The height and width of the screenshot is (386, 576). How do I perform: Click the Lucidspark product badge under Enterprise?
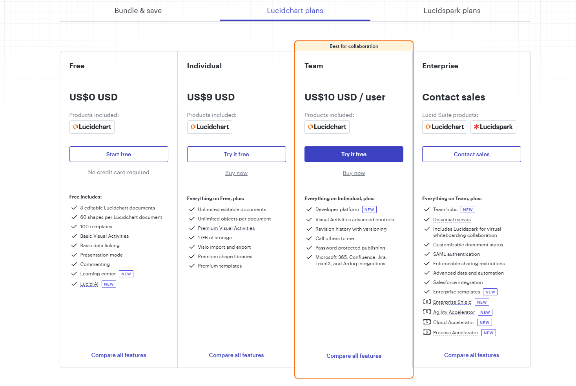(x=493, y=127)
